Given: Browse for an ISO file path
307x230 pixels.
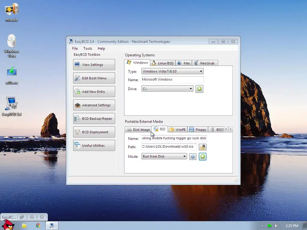Looking at the screenshot, I should (x=202, y=147).
